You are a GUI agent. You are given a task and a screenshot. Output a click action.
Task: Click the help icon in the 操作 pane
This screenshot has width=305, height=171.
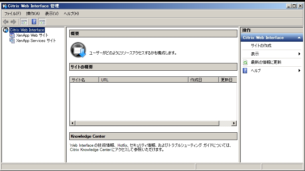click(x=245, y=71)
